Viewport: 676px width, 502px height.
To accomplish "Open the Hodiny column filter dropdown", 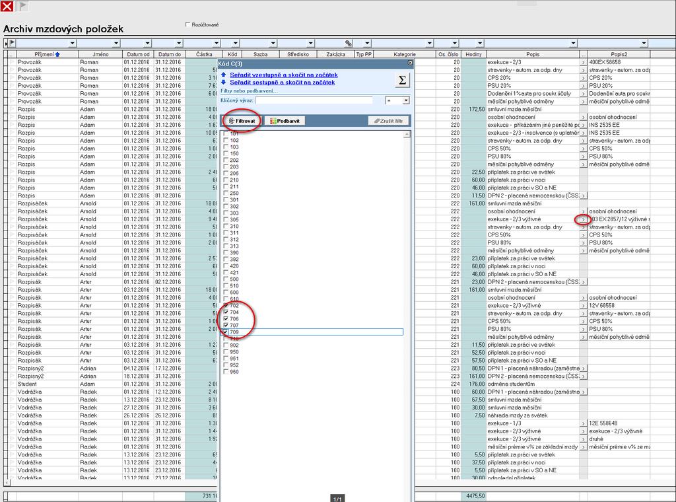I will (479, 43).
